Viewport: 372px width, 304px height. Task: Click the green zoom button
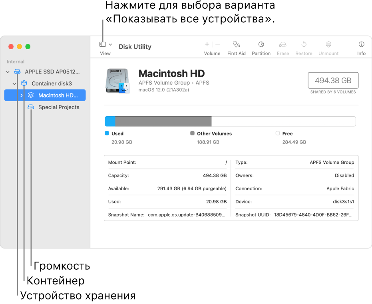(x=28, y=47)
